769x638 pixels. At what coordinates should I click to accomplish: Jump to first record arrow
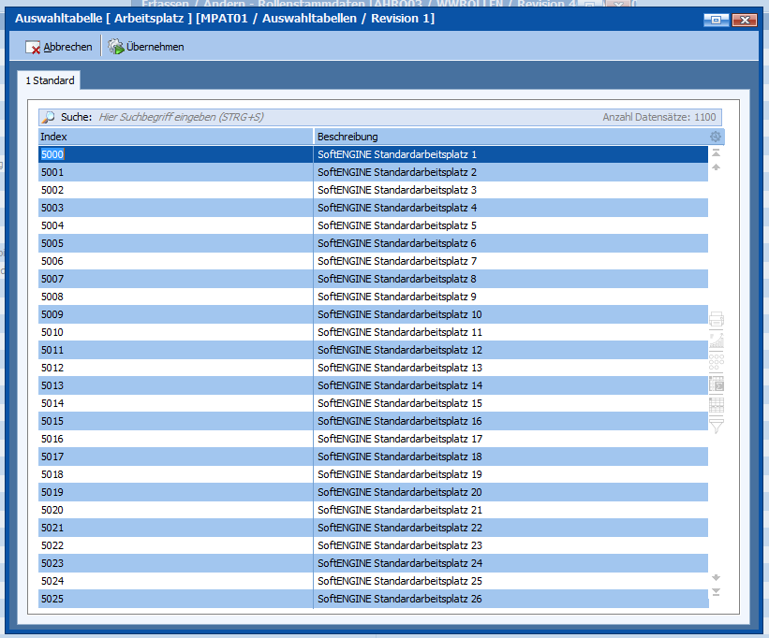[716, 152]
